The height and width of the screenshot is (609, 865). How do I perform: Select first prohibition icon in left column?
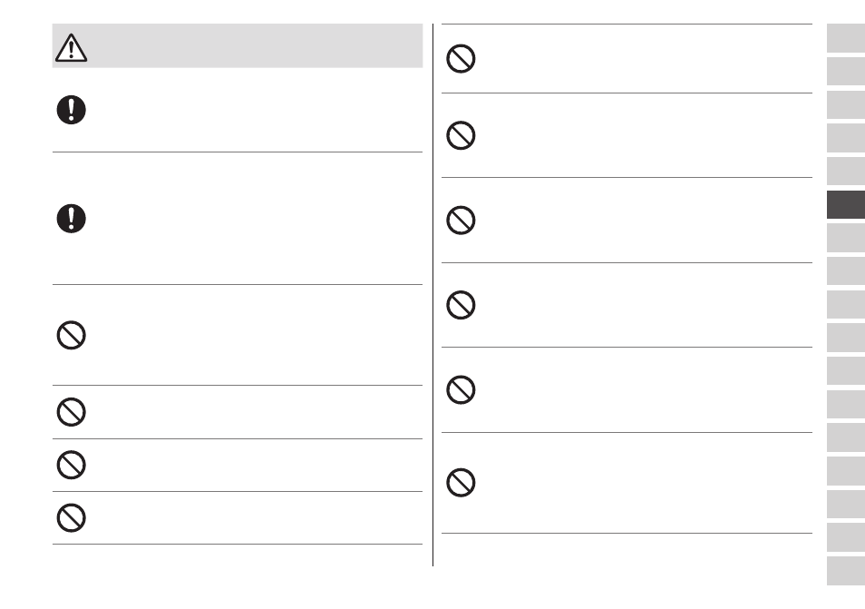pyautogui.click(x=71, y=335)
